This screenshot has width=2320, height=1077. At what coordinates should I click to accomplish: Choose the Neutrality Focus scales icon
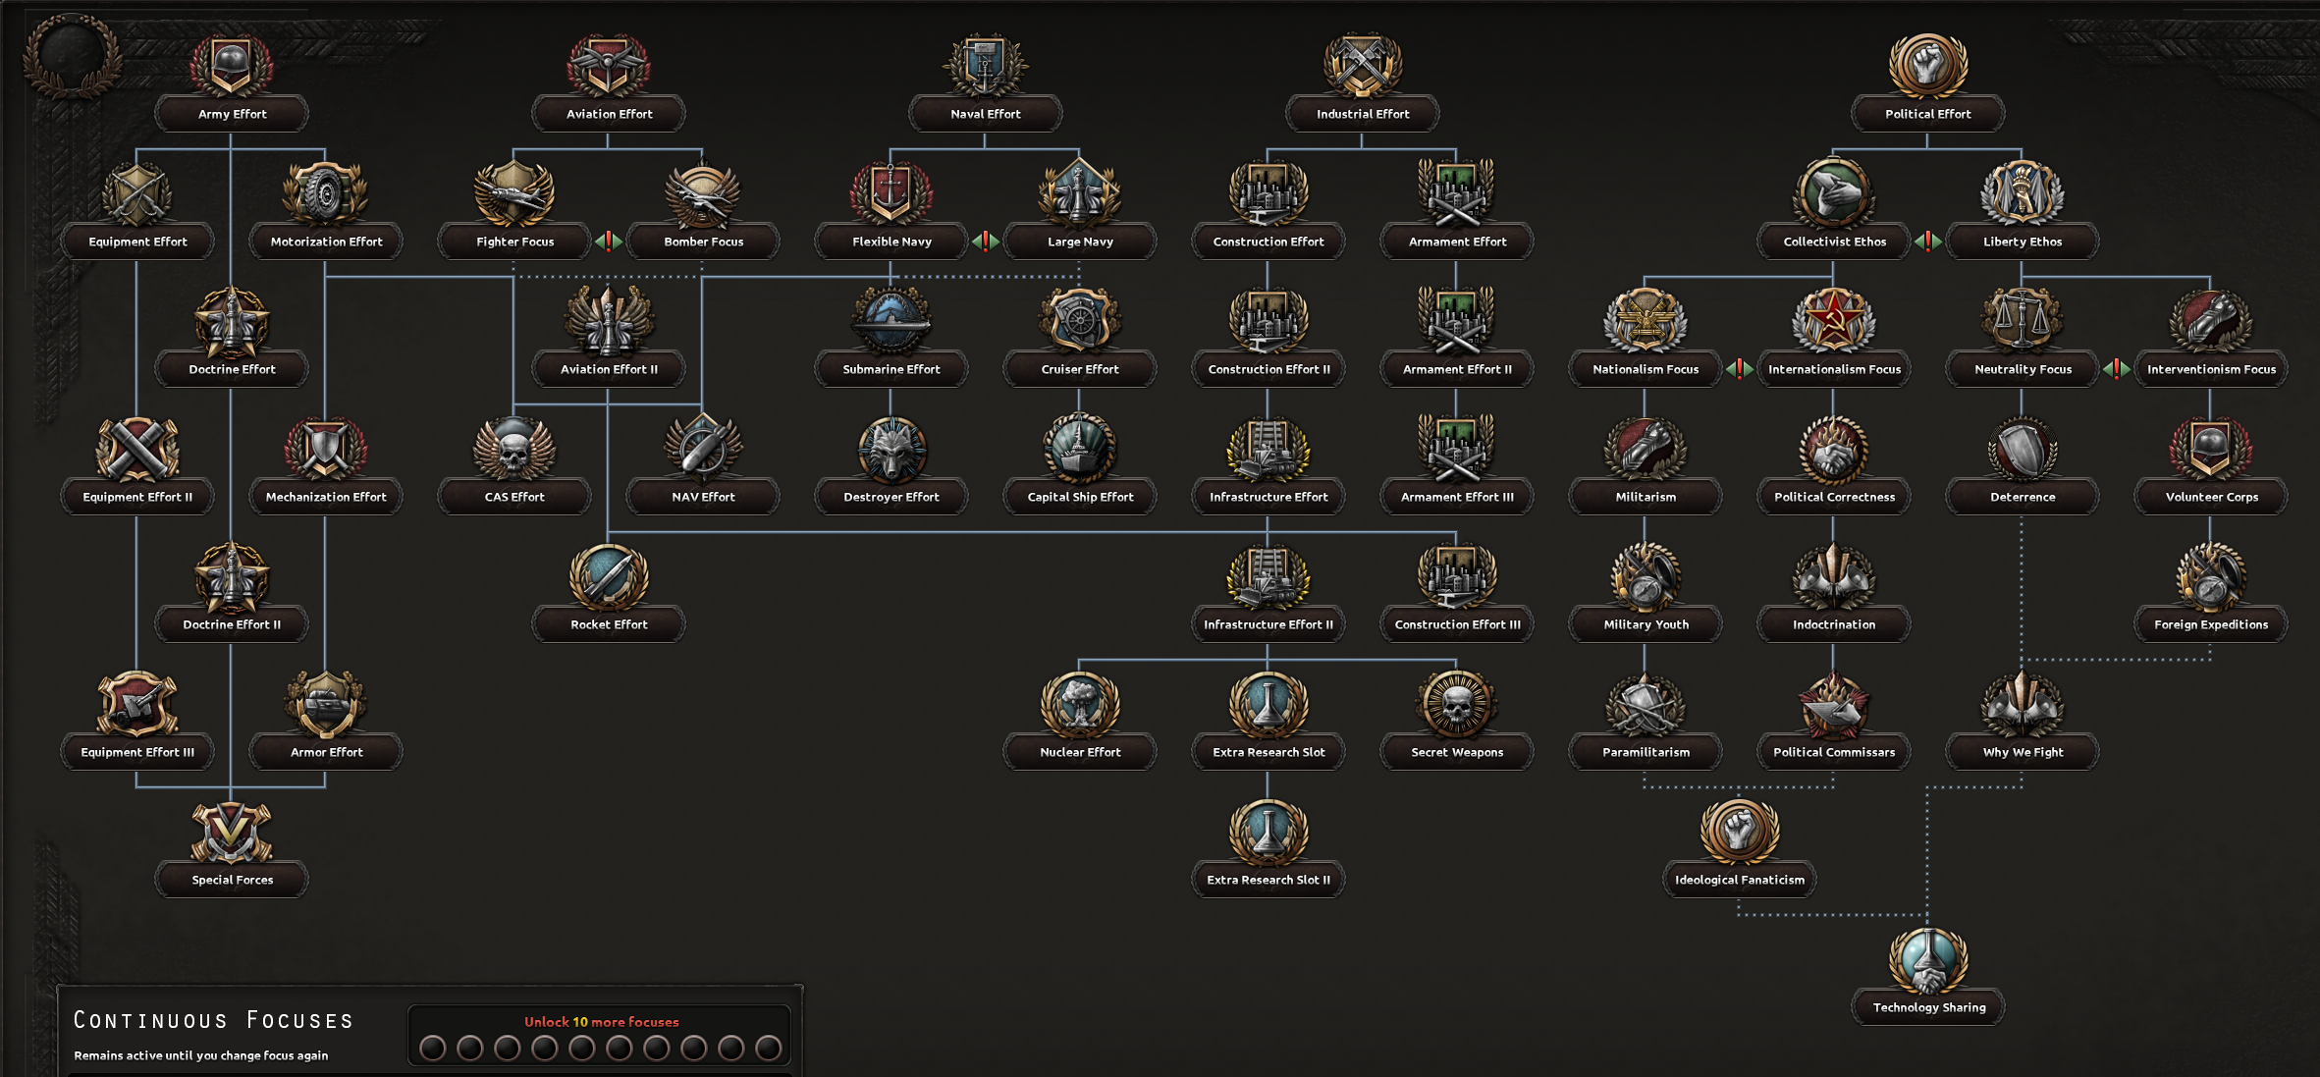tap(2022, 321)
